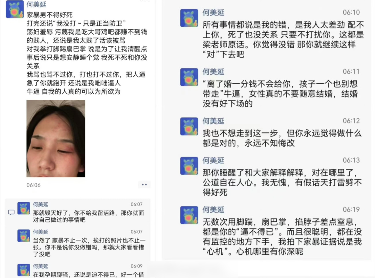This screenshot has height=278, width=375.
Task: Tap the avatar beside the first 06:07 reply
Action: coord(24,208)
